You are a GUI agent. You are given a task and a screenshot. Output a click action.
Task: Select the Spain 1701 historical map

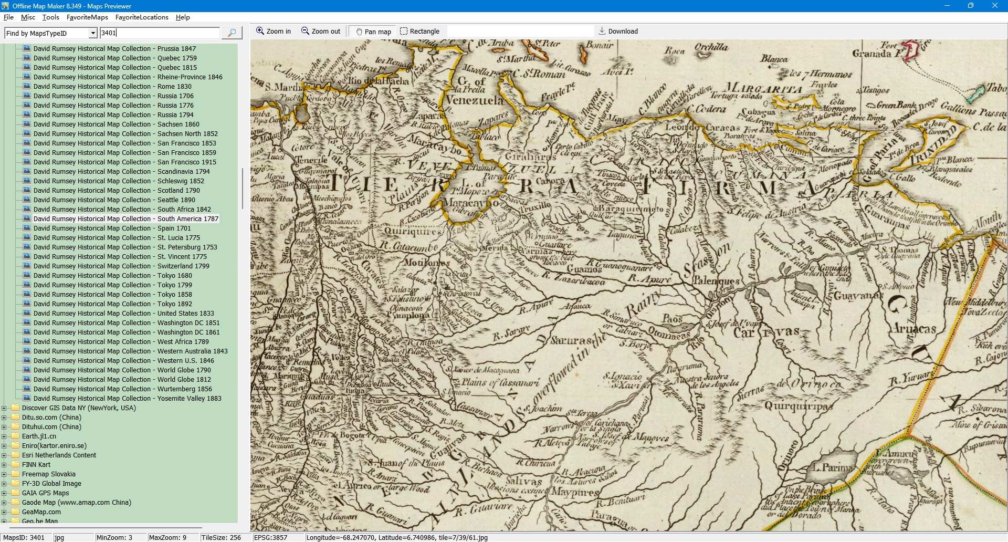point(174,228)
